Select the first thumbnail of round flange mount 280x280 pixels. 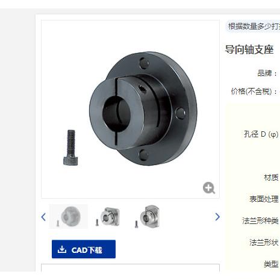(69, 217)
